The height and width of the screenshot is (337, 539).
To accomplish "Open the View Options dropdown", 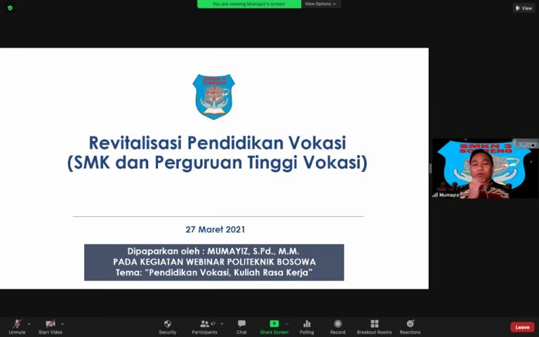I will (320, 4).
